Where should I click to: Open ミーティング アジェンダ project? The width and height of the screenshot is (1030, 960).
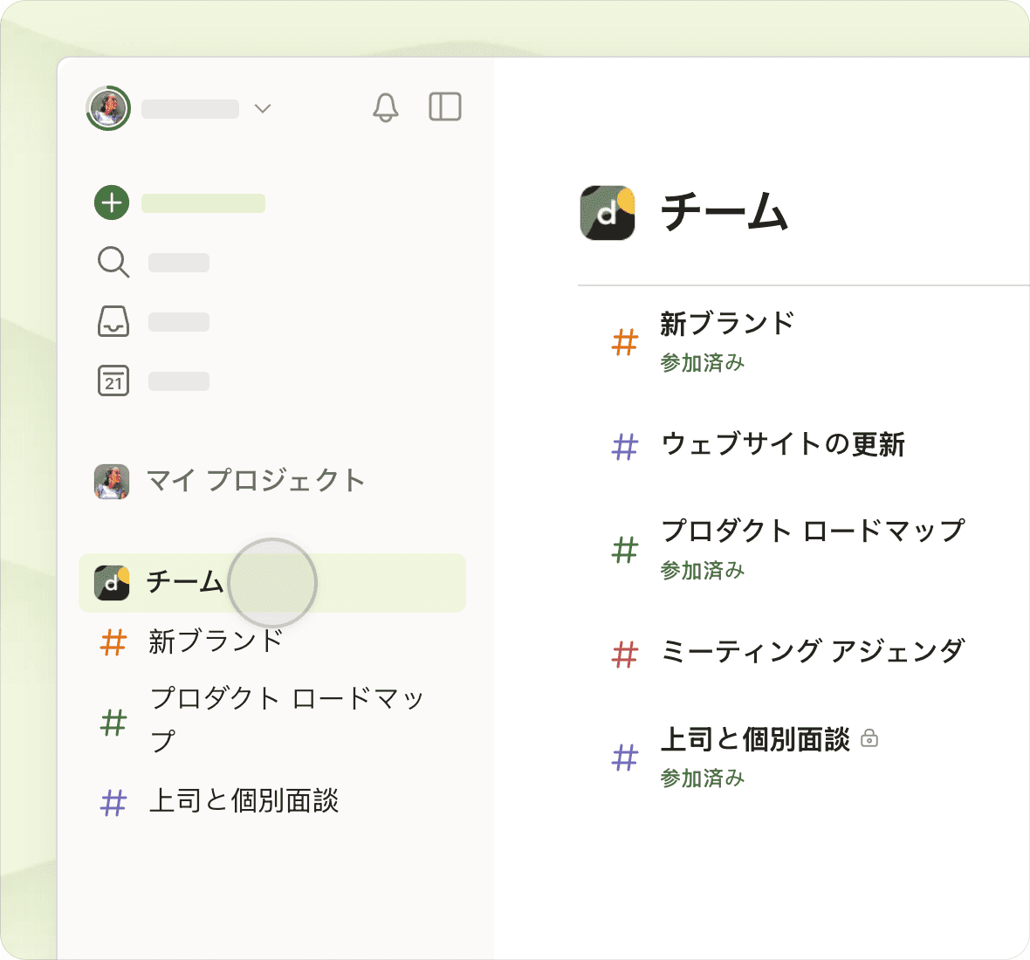click(812, 651)
